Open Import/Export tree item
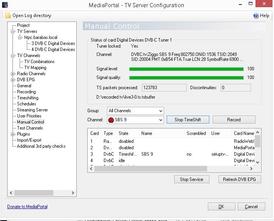The height and width of the screenshot is (221, 274). pos(29,140)
